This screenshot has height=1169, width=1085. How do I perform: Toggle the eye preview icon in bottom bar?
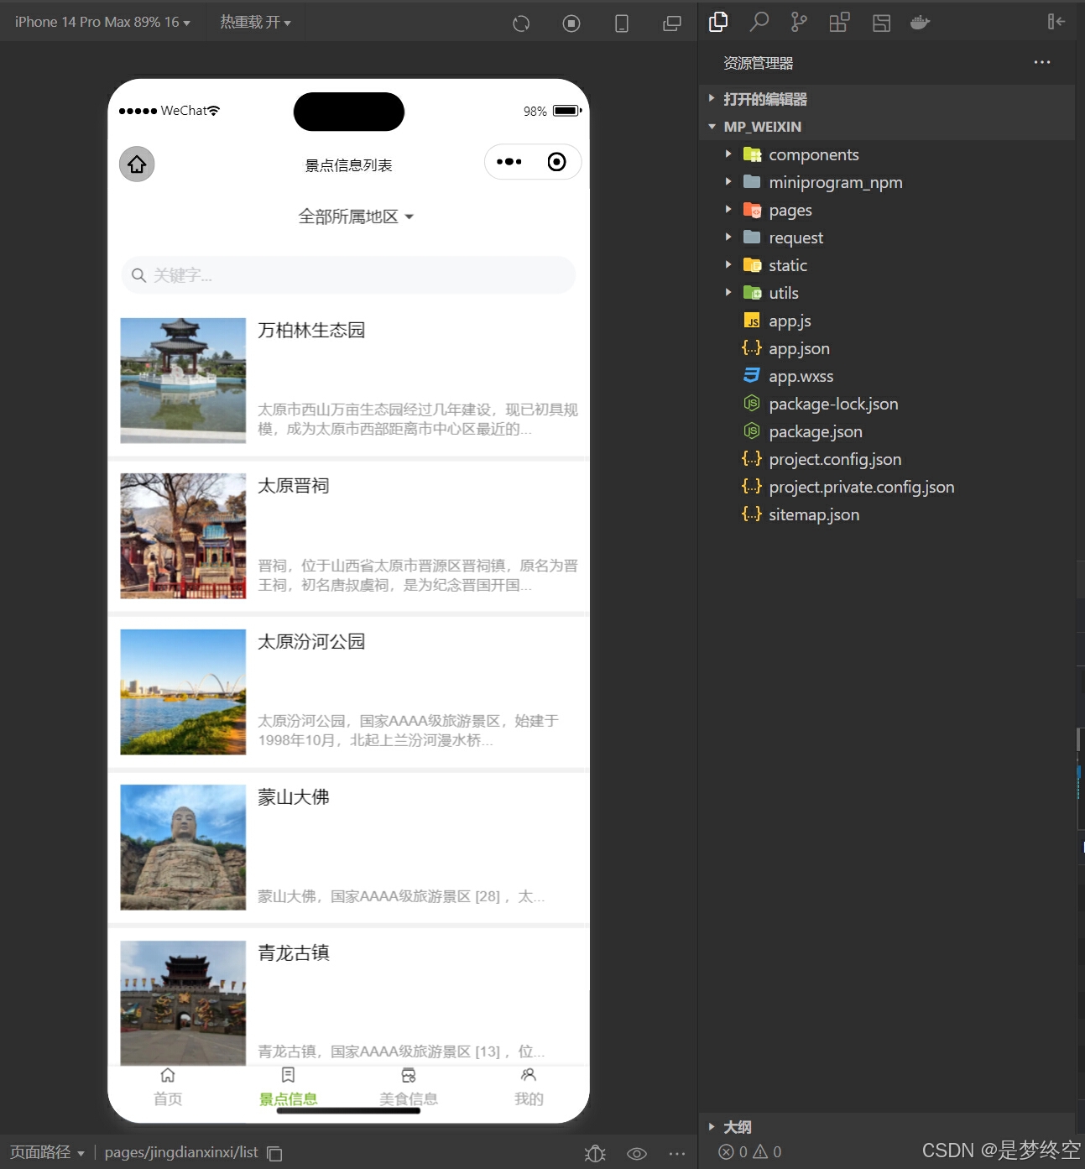tap(637, 1154)
